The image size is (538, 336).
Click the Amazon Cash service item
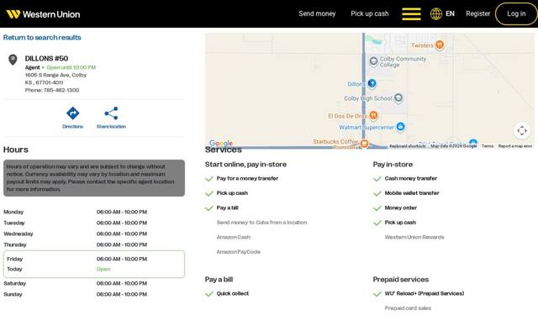[234, 237]
